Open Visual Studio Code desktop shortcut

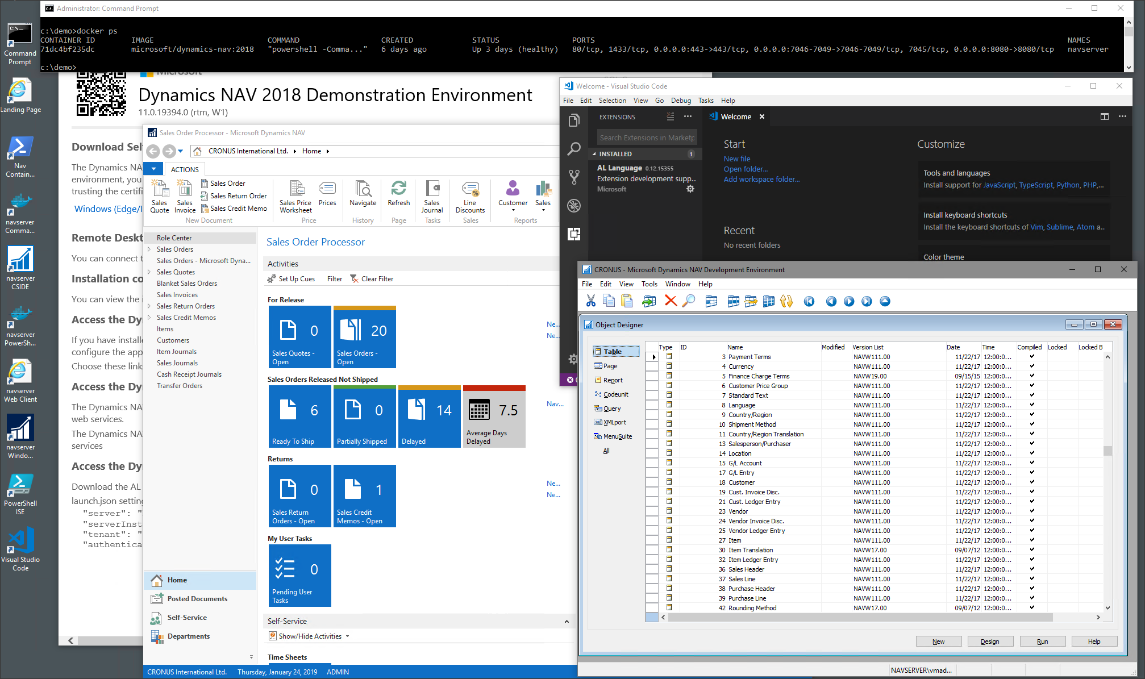pyautogui.click(x=20, y=549)
